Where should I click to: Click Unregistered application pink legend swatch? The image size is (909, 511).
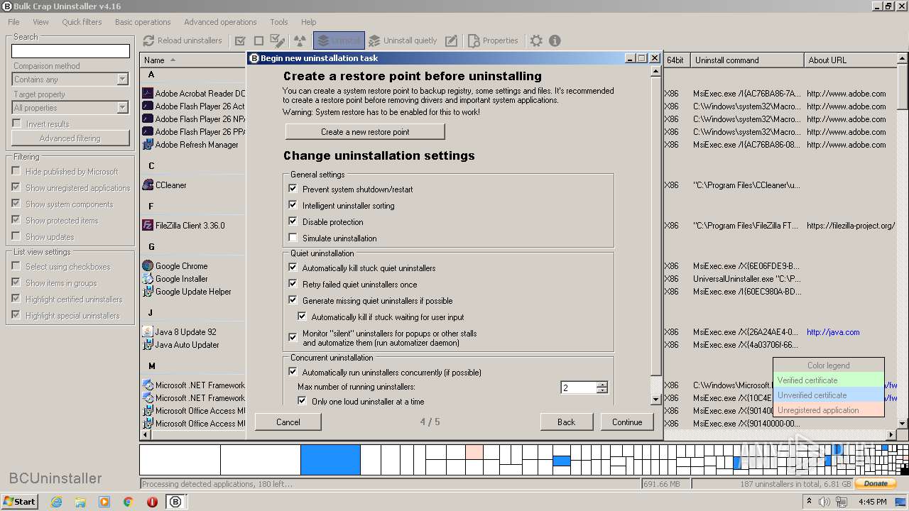click(x=829, y=410)
